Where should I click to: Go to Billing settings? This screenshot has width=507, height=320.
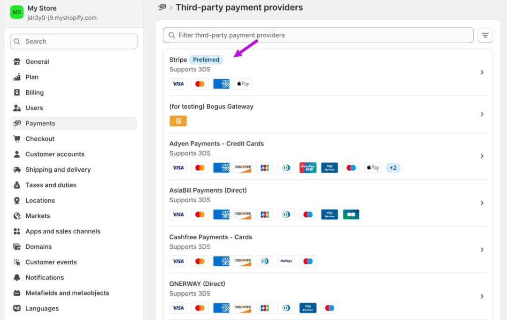(x=74, y=93)
